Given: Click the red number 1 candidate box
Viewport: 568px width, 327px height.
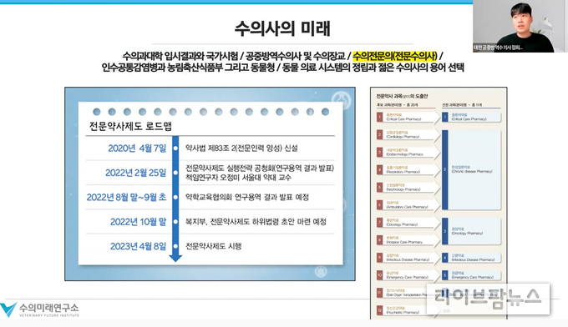Looking at the screenshot, I should tap(379, 117).
